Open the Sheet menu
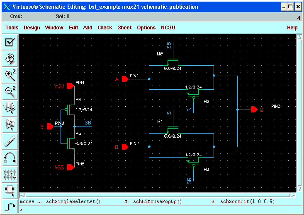 coord(124,28)
